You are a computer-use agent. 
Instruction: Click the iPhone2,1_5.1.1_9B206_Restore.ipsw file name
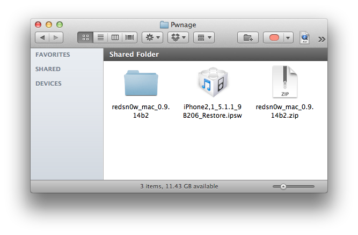point(213,111)
